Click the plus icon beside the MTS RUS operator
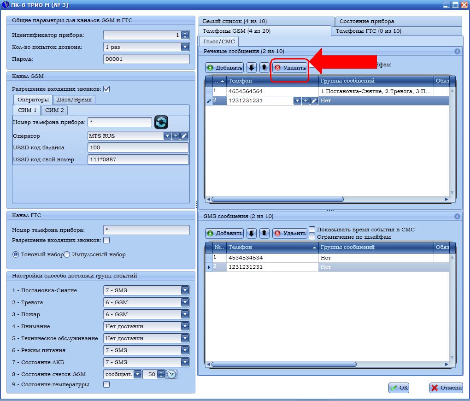The image size is (470, 401). [176, 136]
